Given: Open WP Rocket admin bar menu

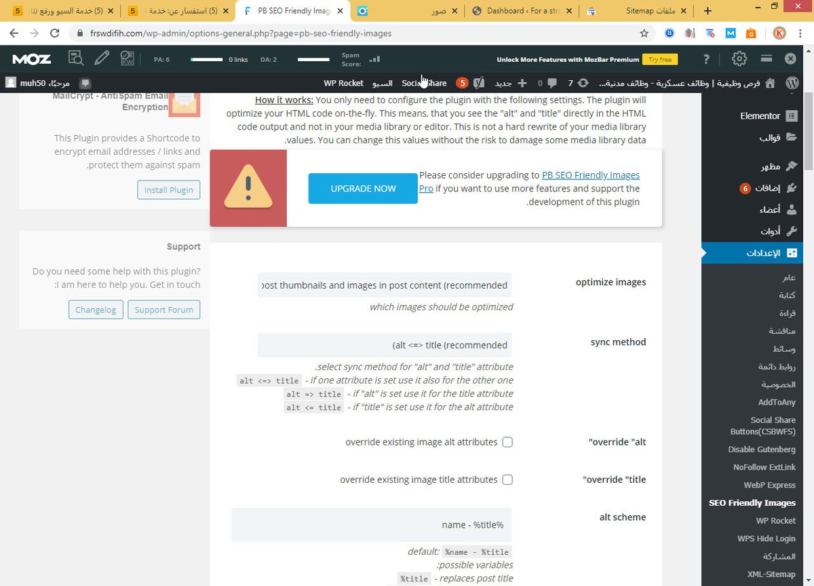Looking at the screenshot, I should click(x=343, y=83).
